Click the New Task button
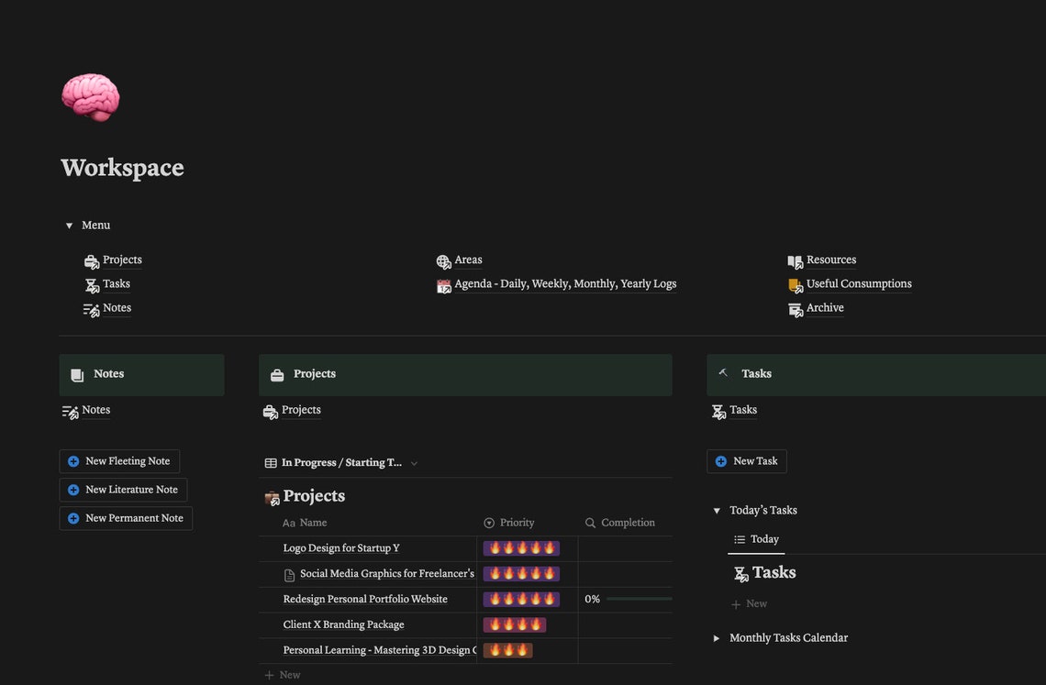The height and width of the screenshot is (685, 1046). point(747,461)
